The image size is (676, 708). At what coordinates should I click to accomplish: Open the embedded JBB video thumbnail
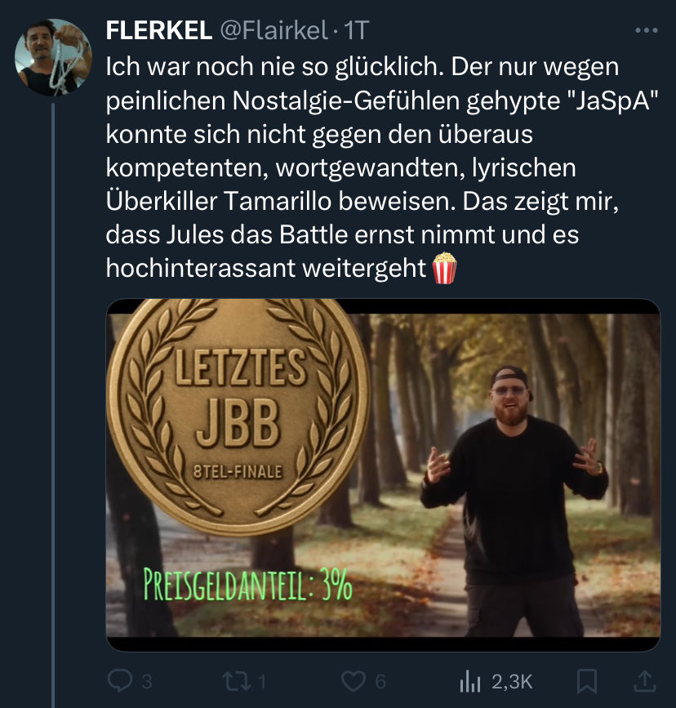tap(383, 474)
